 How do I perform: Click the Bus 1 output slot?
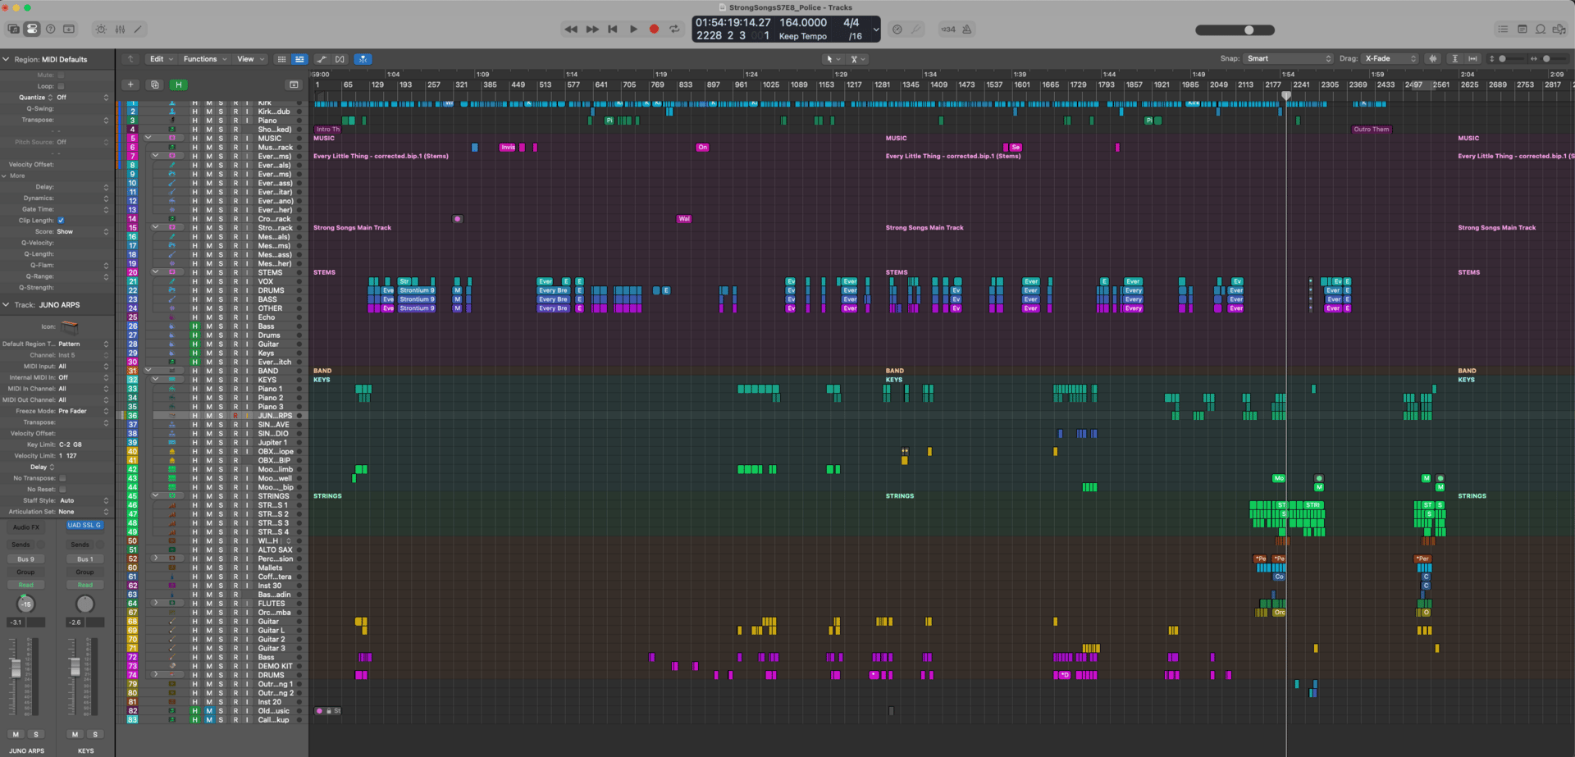[84, 559]
